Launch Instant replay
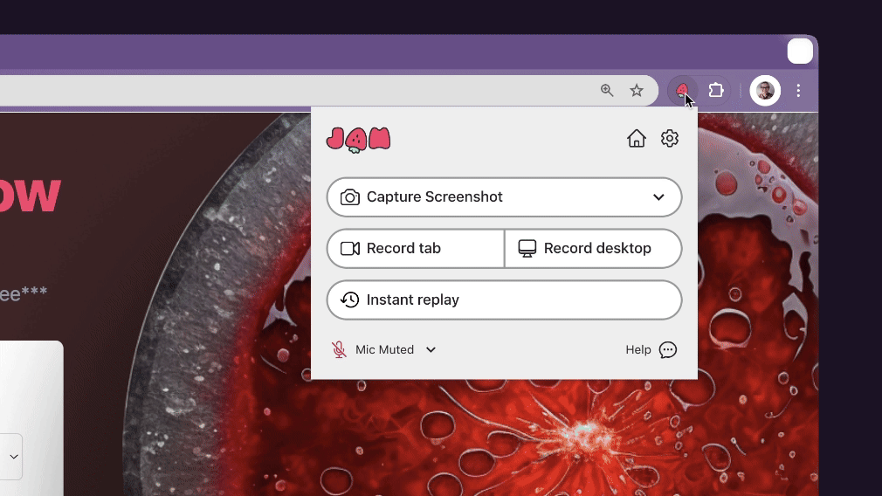Viewport: 882px width, 496px height. point(504,300)
